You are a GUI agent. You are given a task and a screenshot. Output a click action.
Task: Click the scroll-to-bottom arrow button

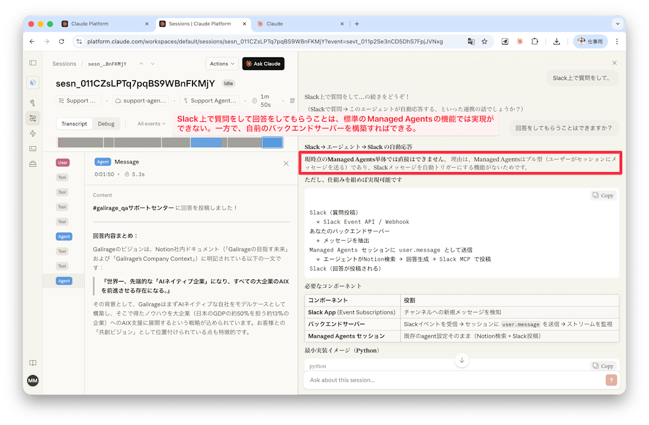pyautogui.click(x=462, y=360)
